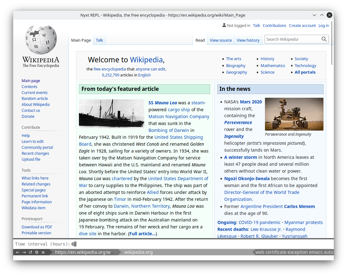This screenshot has height=276, width=347.
Task: Open the Mars 2020 news link
Action: click(x=251, y=102)
